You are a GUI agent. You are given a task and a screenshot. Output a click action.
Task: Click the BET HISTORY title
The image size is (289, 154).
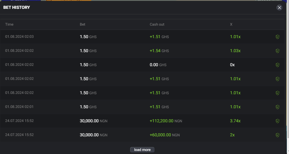[x=17, y=7]
